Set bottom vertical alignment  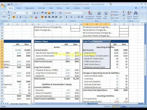(x=49, y=13)
